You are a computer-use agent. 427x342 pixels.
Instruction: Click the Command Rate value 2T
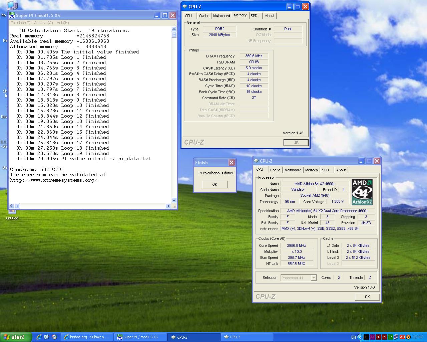coord(254,98)
